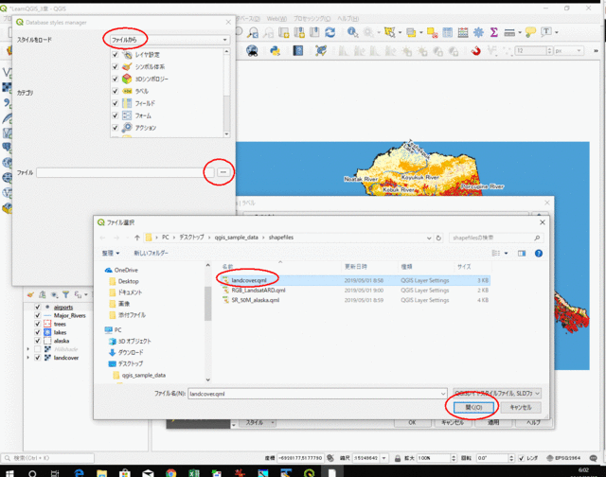Open the scale dropdown in status bar
606x477 pixels.
click(x=384, y=458)
